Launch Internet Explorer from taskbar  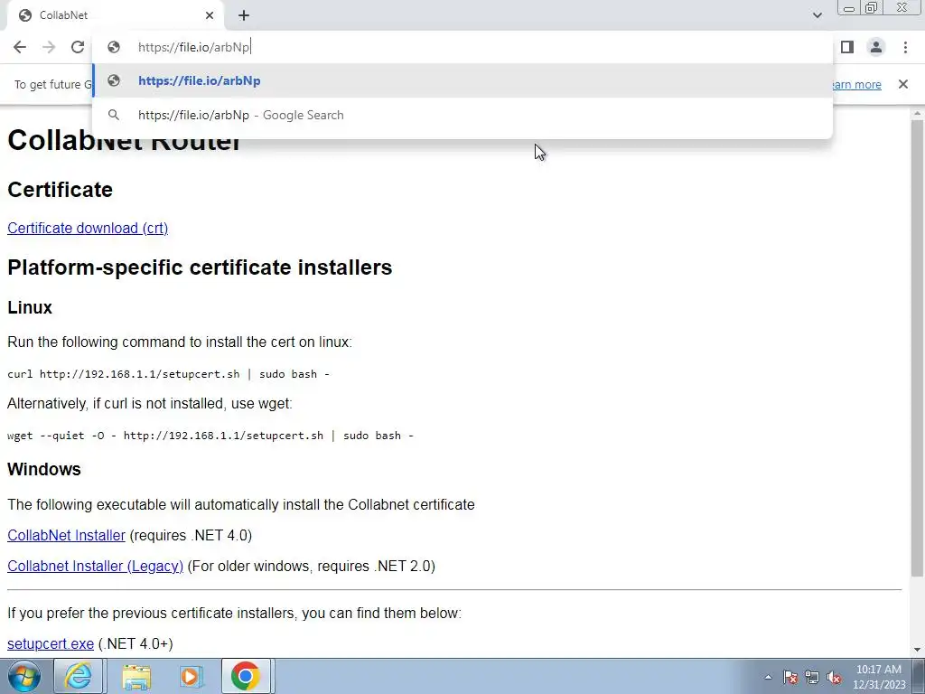79,676
